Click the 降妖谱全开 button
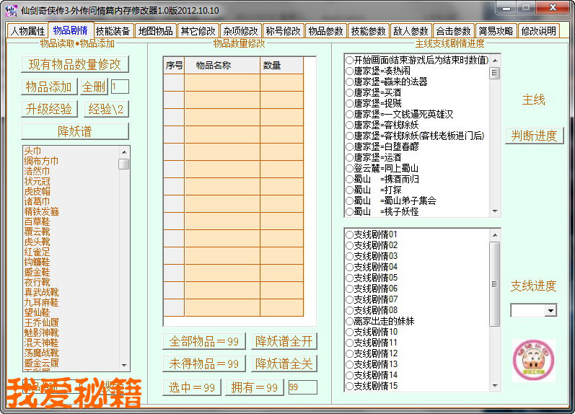575x414 pixels. pyautogui.click(x=284, y=341)
